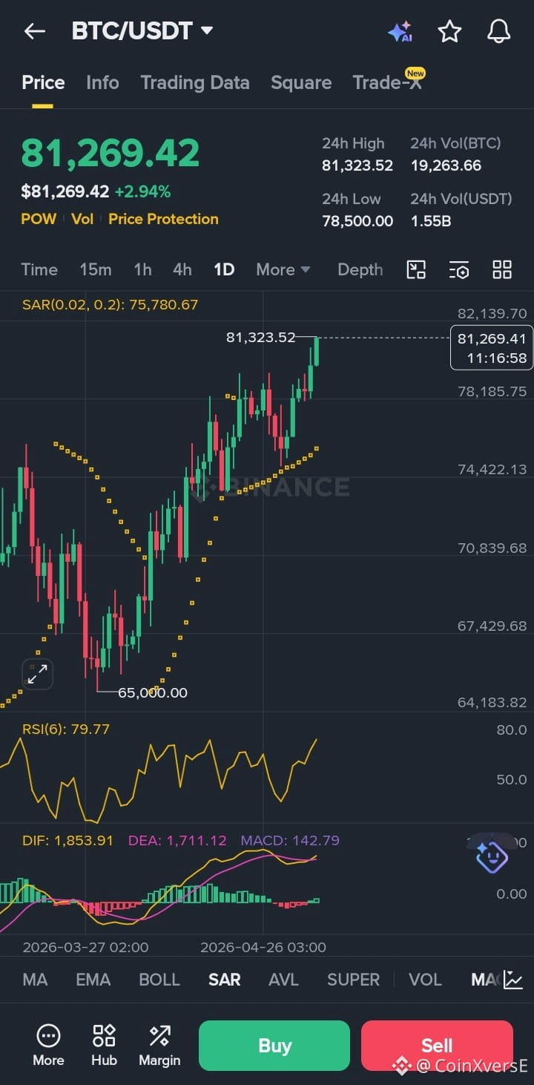Tap the 2026-04-26 03:00 date label
Image resolution: width=534 pixels, height=1085 pixels.
263,948
